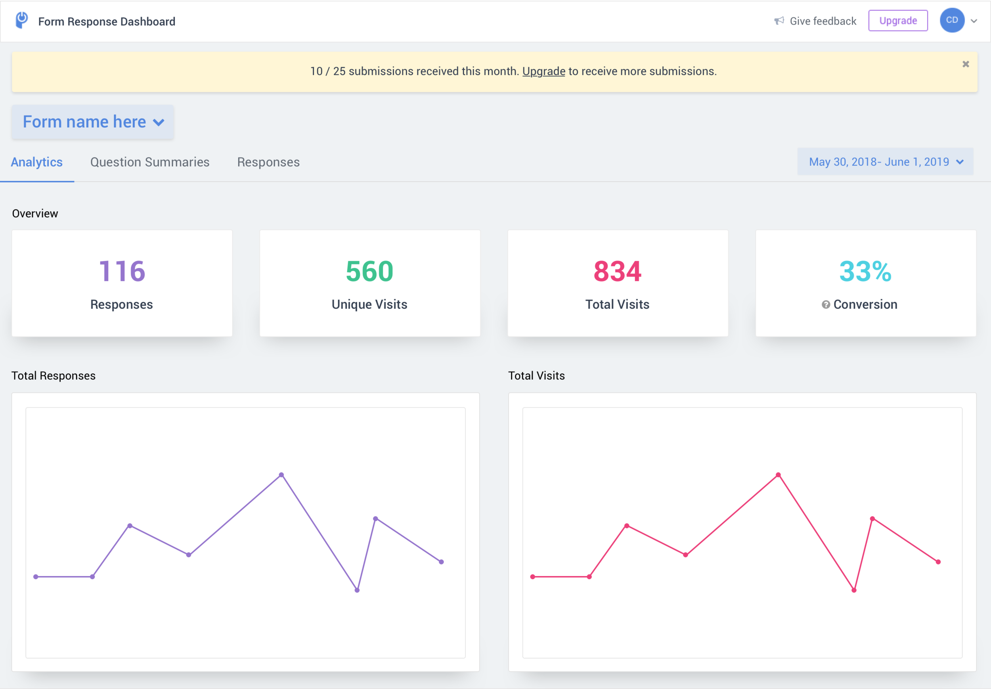Click the Conversion help question-mark icon
Image resolution: width=991 pixels, height=689 pixels.
(825, 305)
